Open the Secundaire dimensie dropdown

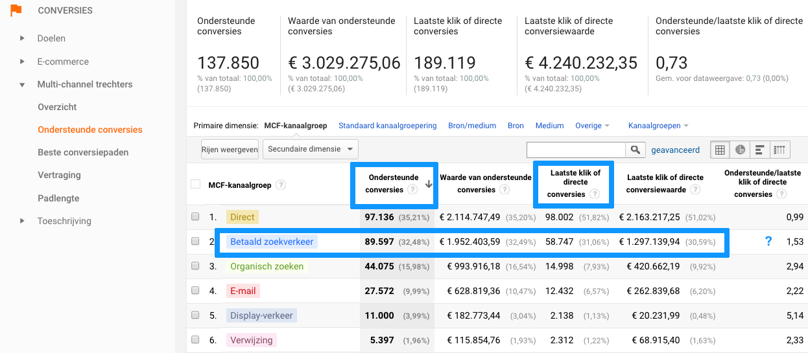click(x=310, y=149)
